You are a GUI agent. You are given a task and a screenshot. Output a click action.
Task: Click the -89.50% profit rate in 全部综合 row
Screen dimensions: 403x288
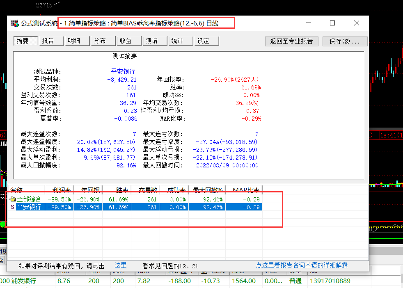click(x=60, y=199)
